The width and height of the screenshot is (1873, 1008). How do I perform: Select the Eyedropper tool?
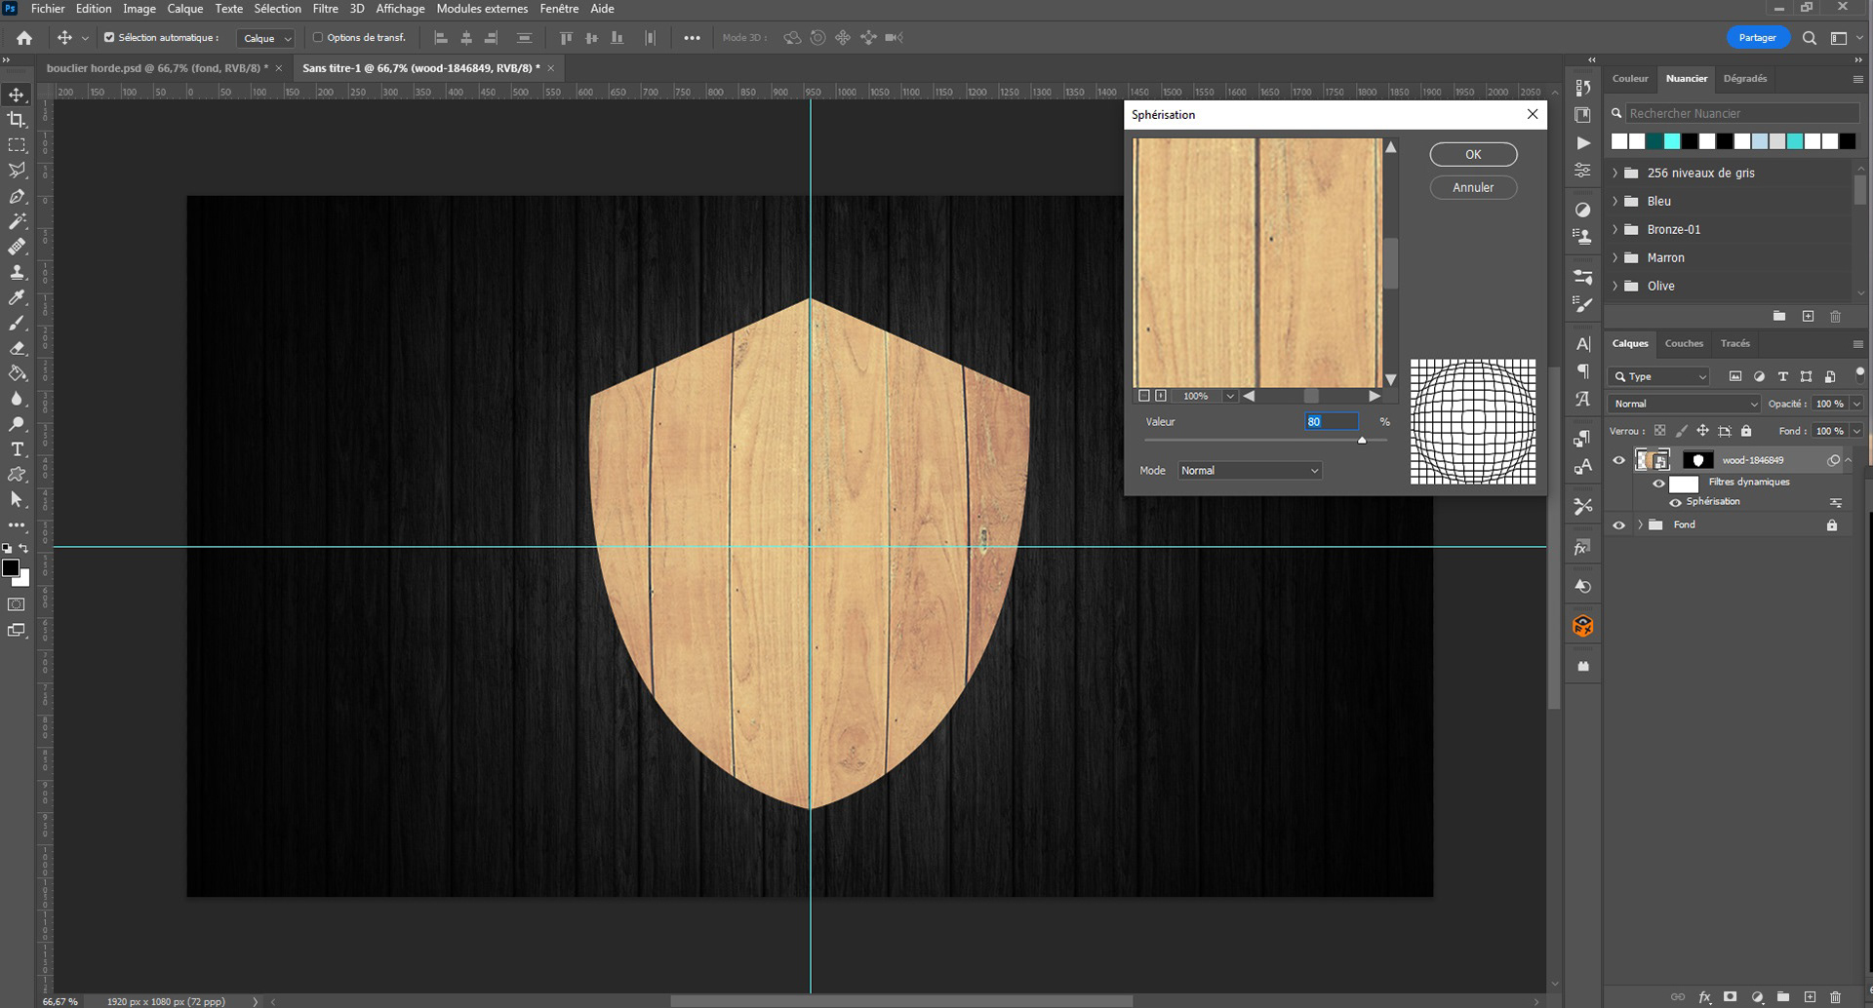(x=17, y=297)
